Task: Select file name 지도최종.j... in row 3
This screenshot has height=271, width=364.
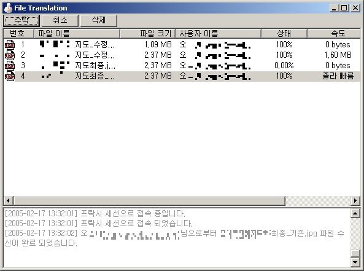Action: 95,66
